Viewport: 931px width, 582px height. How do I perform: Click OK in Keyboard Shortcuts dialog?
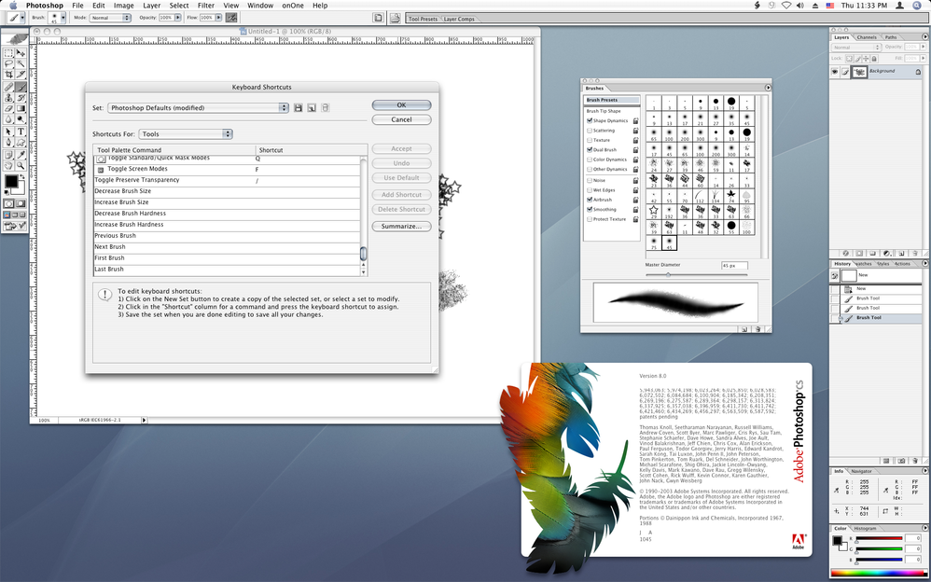[x=401, y=105]
